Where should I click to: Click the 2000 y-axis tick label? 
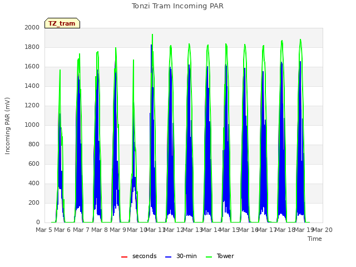coord(32,27)
